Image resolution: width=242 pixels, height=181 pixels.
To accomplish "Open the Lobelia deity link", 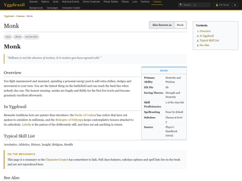I will click(x=26, y=125).
